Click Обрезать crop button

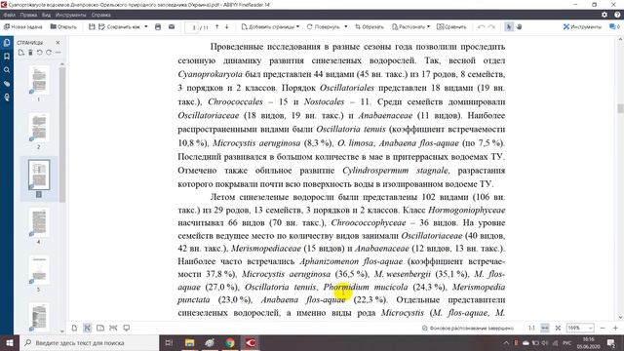[370, 26]
